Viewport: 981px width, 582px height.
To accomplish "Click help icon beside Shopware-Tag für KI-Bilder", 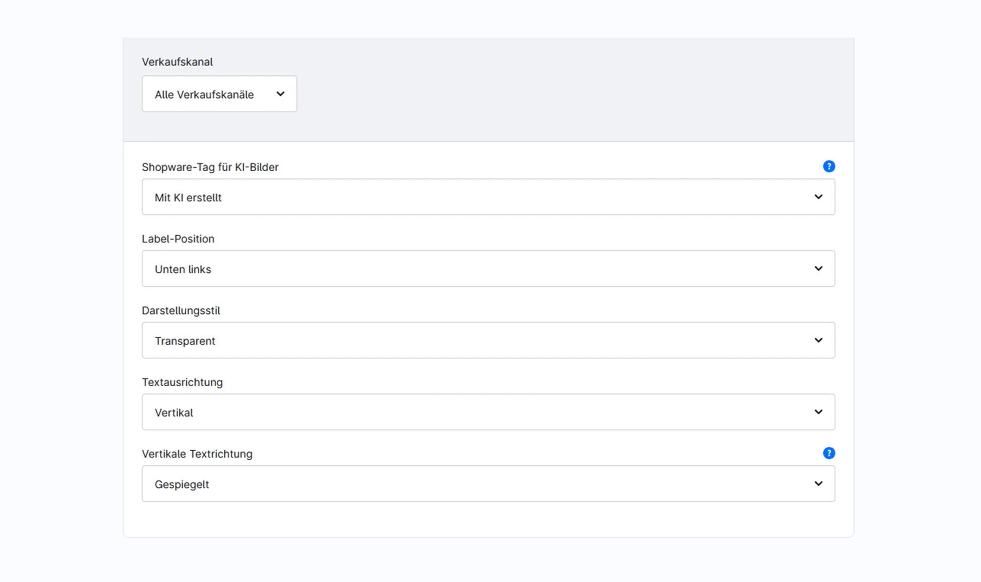I will [x=829, y=167].
